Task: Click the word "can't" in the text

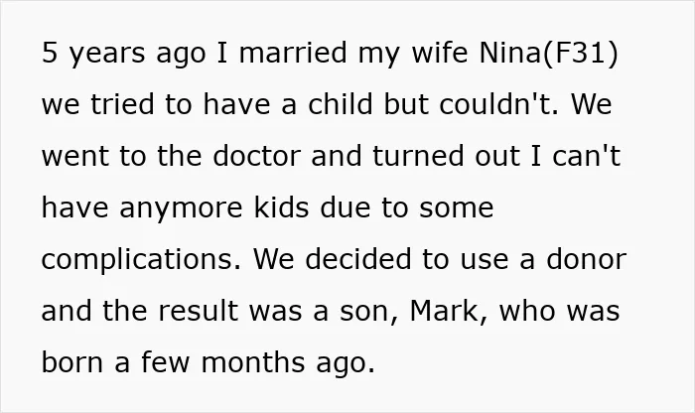Action: click(586, 156)
